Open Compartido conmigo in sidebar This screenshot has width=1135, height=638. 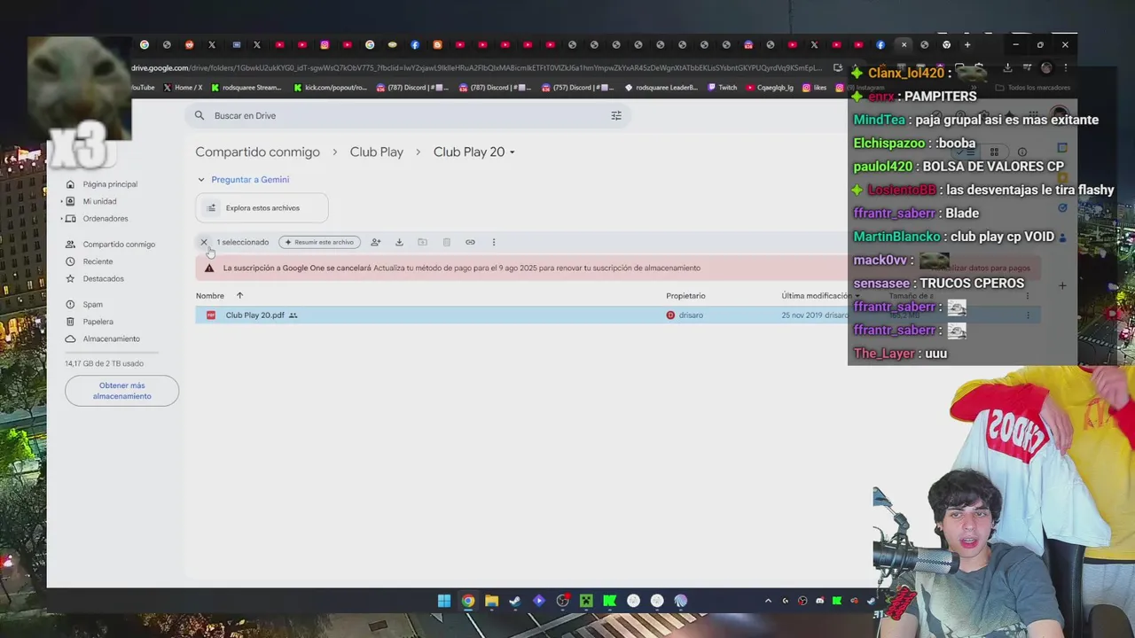point(119,245)
